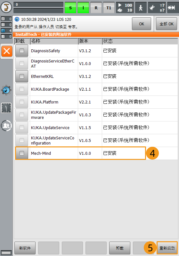
Task: Click the clock icon in the sidebar
Action: (x=6, y=108)
